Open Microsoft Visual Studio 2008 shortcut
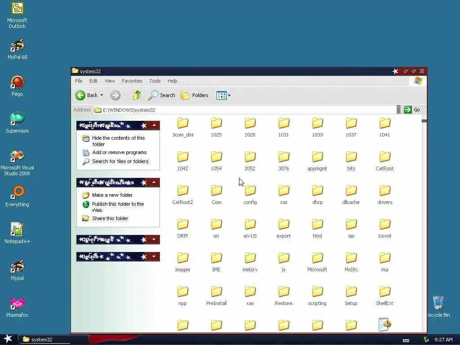Image resolution: width=460 pixels, height=345 pixels. pos(17,163)
